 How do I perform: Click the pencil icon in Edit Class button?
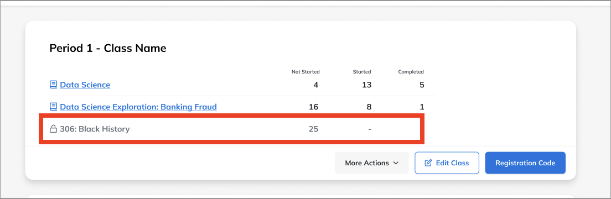pyautogui.click(x=428, y=163)
